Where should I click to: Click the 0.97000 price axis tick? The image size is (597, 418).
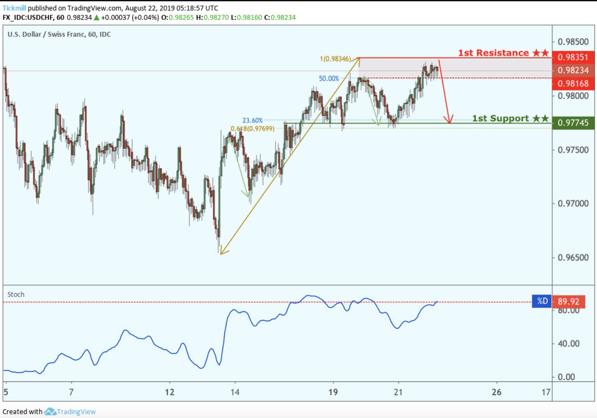coord(573,204)
